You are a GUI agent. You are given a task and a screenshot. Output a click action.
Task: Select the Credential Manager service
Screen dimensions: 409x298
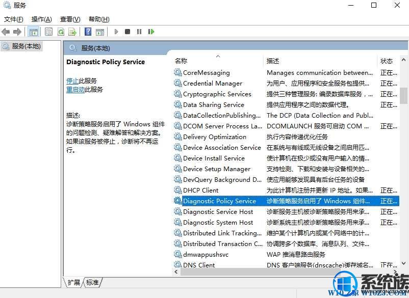286,84
